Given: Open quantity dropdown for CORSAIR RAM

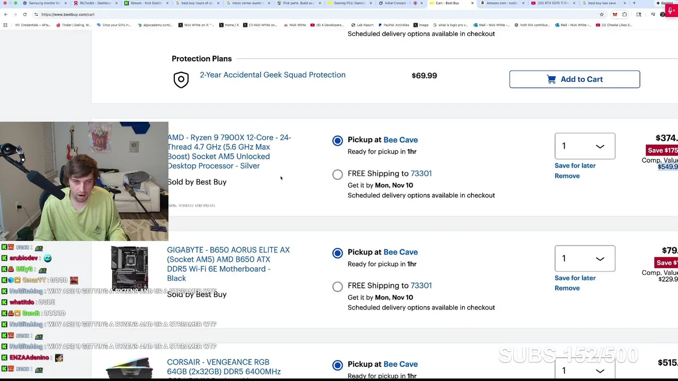Looking at the screenshot, I should [585, 369].
